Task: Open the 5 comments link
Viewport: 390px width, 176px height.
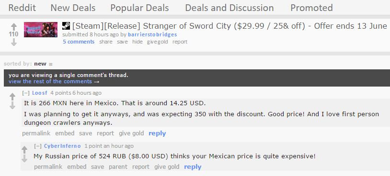Action: 79,42
